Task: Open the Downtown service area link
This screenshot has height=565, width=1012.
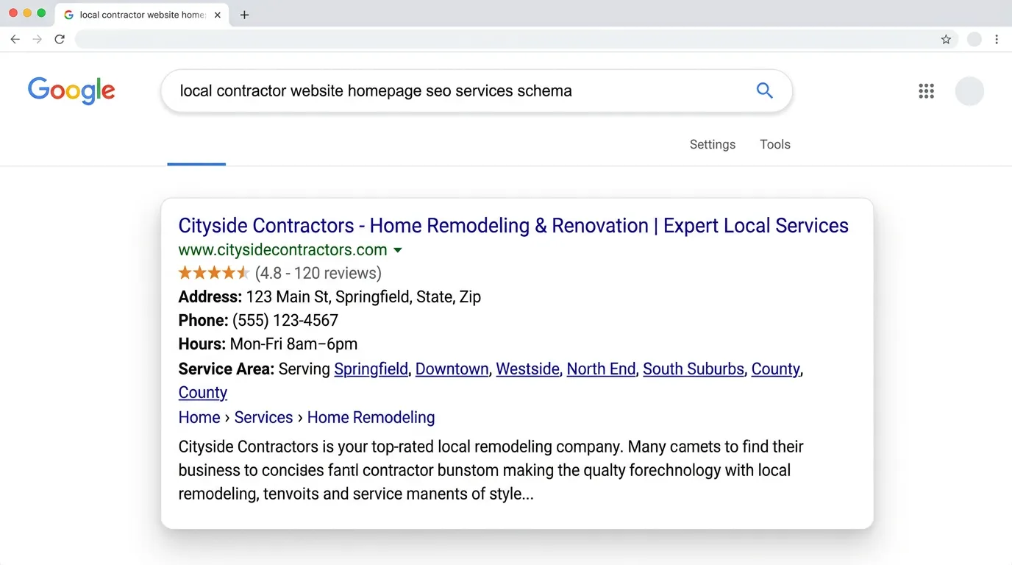Action: tap(452, 369)
